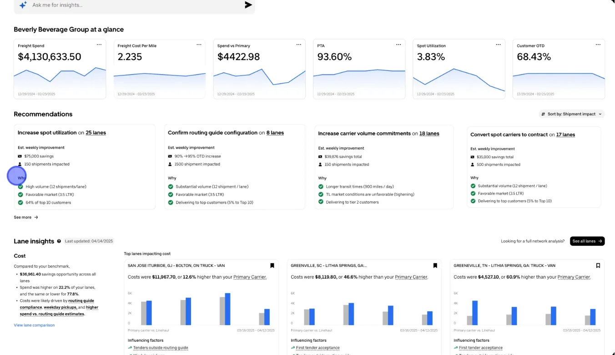Click First tender acceptance in Greeneville TN card

click(x=480, y=348)
